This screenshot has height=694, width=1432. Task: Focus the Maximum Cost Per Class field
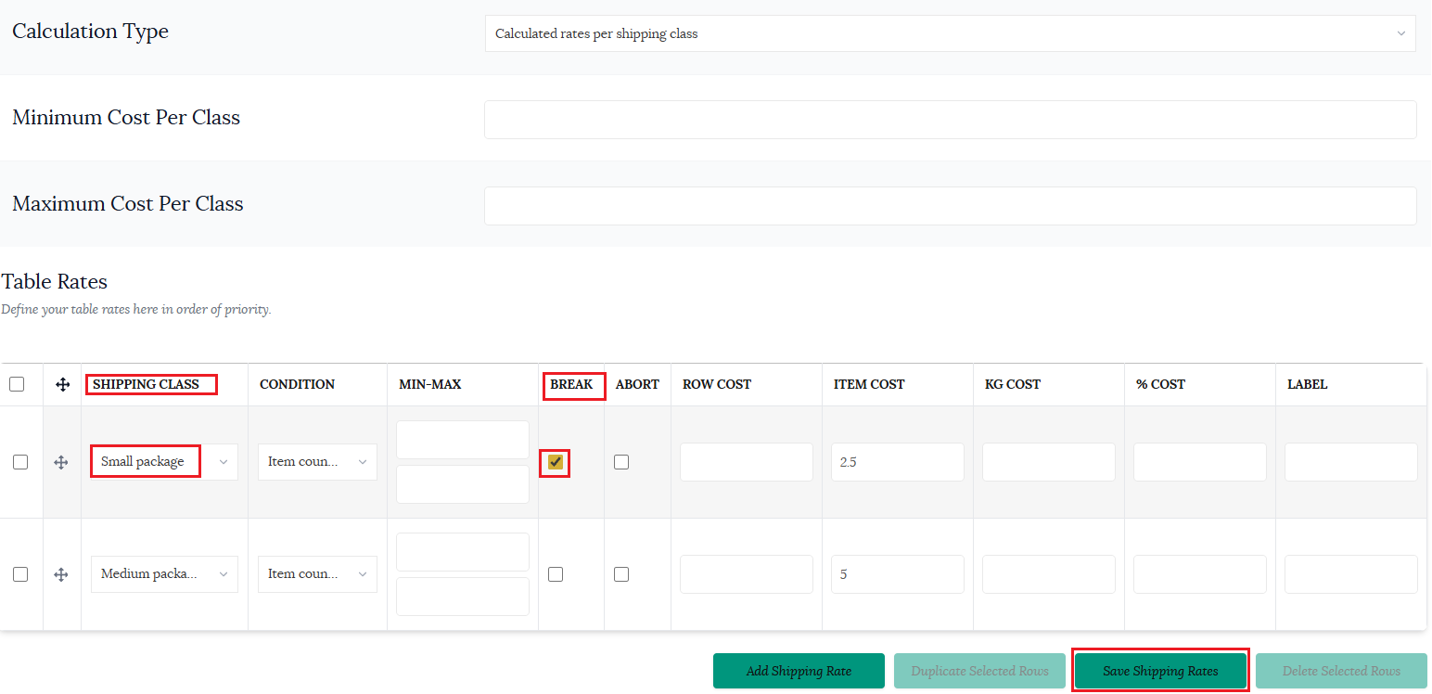(951, 206)
